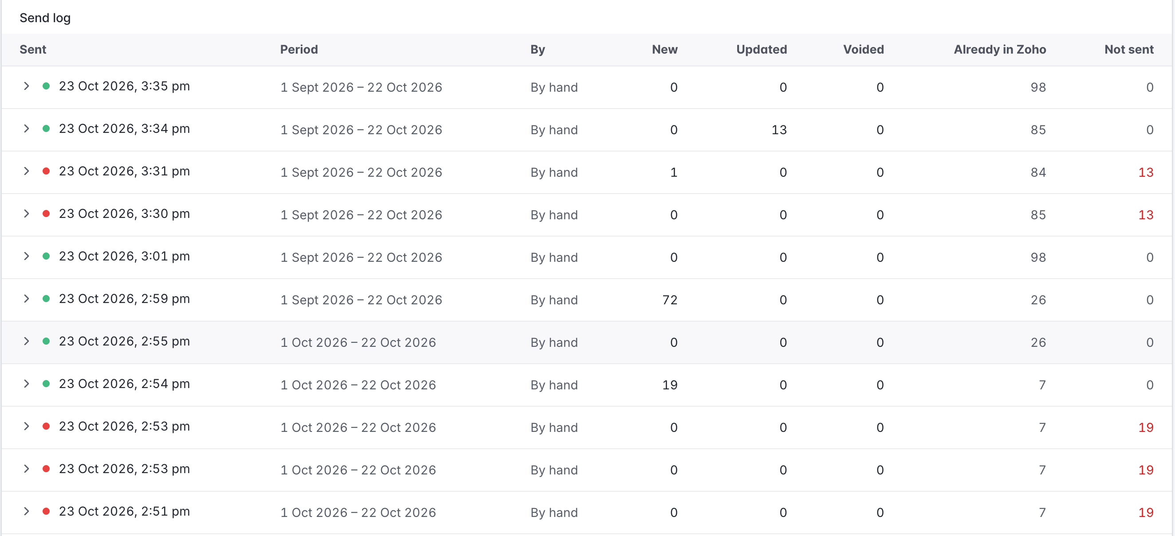Click period text in 2:55 pm row

[x=358, y=342]
